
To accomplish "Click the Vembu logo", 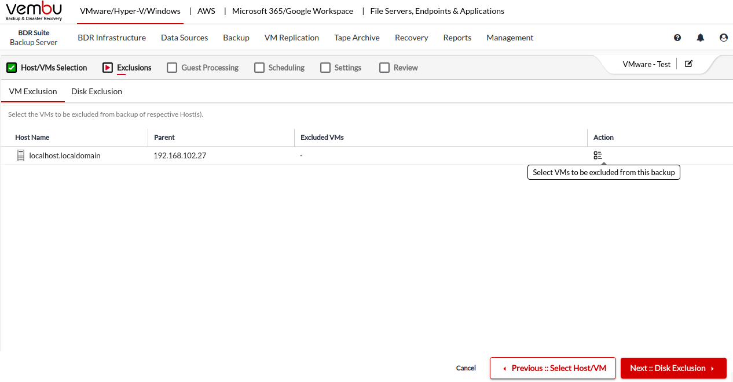I will [34, 11].
